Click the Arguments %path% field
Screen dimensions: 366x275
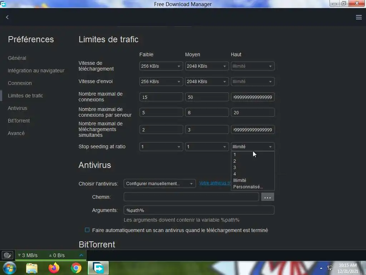pos(199,210)
